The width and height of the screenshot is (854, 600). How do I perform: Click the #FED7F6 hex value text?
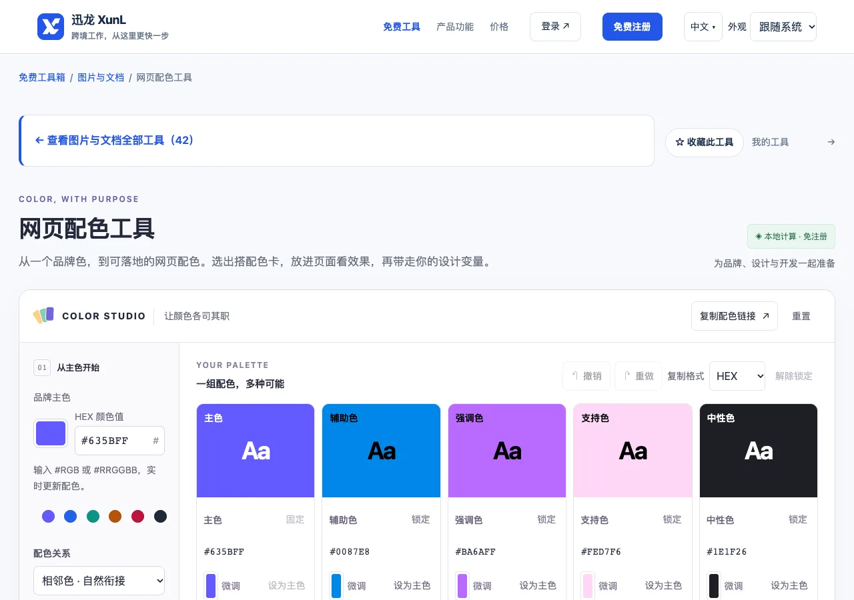pos(601,551)
